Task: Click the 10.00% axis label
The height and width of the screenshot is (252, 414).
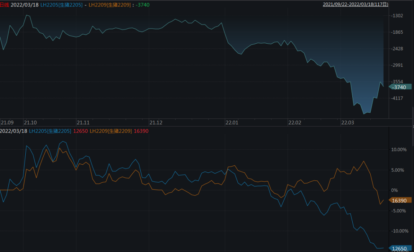Action: 399,149
